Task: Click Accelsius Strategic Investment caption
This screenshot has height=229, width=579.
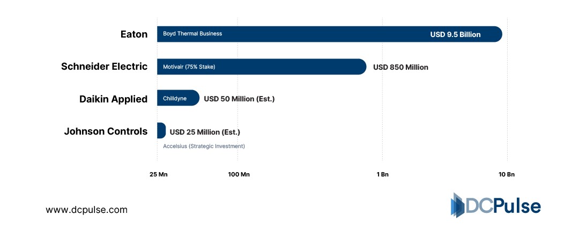Action: (204, 146)
